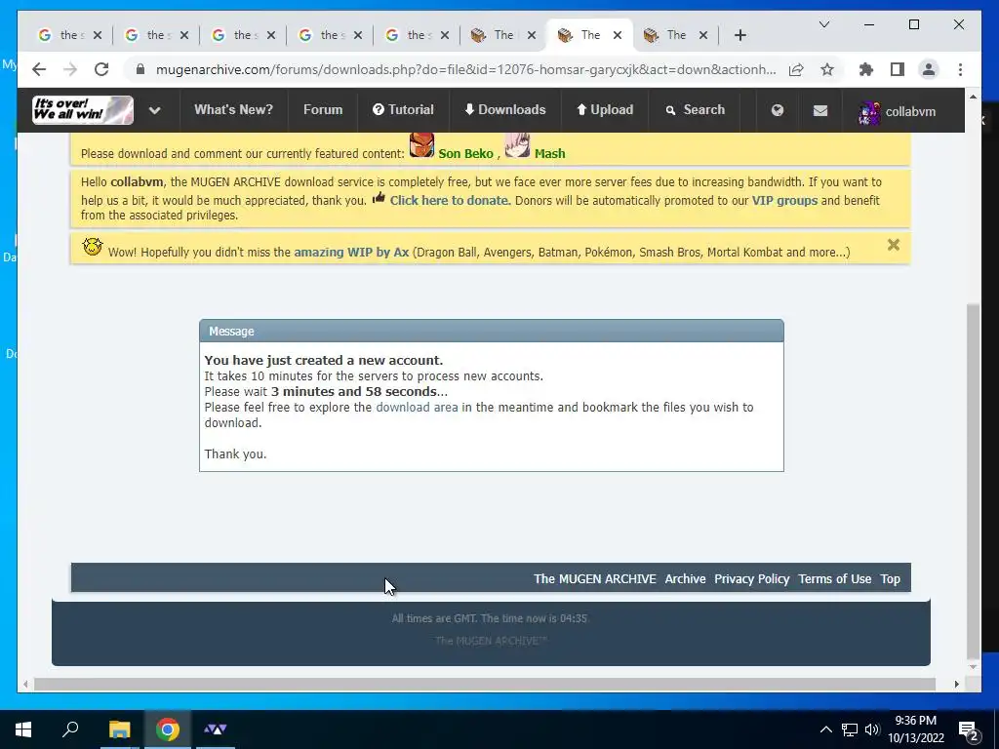
Task: Click The MUGEN ARCHIVE footer link
Action: point(594,579)
